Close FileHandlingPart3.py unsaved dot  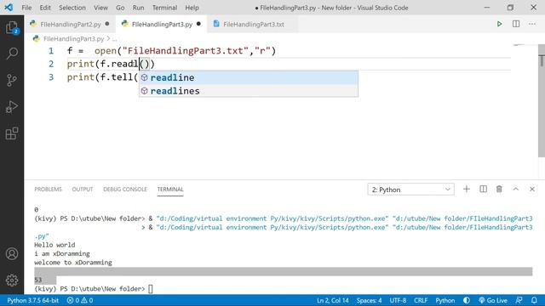[x=198, y=24]
